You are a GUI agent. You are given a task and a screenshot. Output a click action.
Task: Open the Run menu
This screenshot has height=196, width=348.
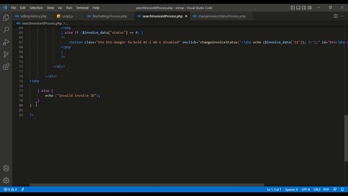(69, 8)
